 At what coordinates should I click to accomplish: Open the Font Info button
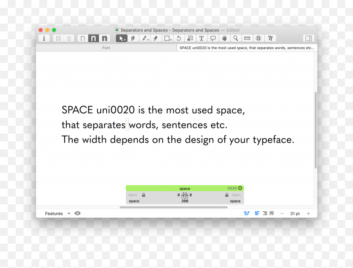click(x=44, y=39)
